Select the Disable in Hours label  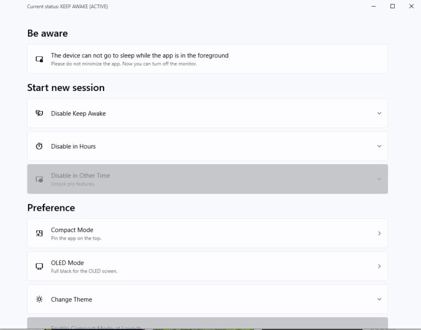[73, 146]
